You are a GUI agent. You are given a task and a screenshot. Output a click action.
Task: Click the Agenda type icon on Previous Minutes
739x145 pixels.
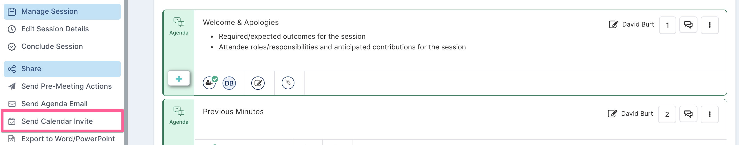pyautogui.click(x=179, y=116)
